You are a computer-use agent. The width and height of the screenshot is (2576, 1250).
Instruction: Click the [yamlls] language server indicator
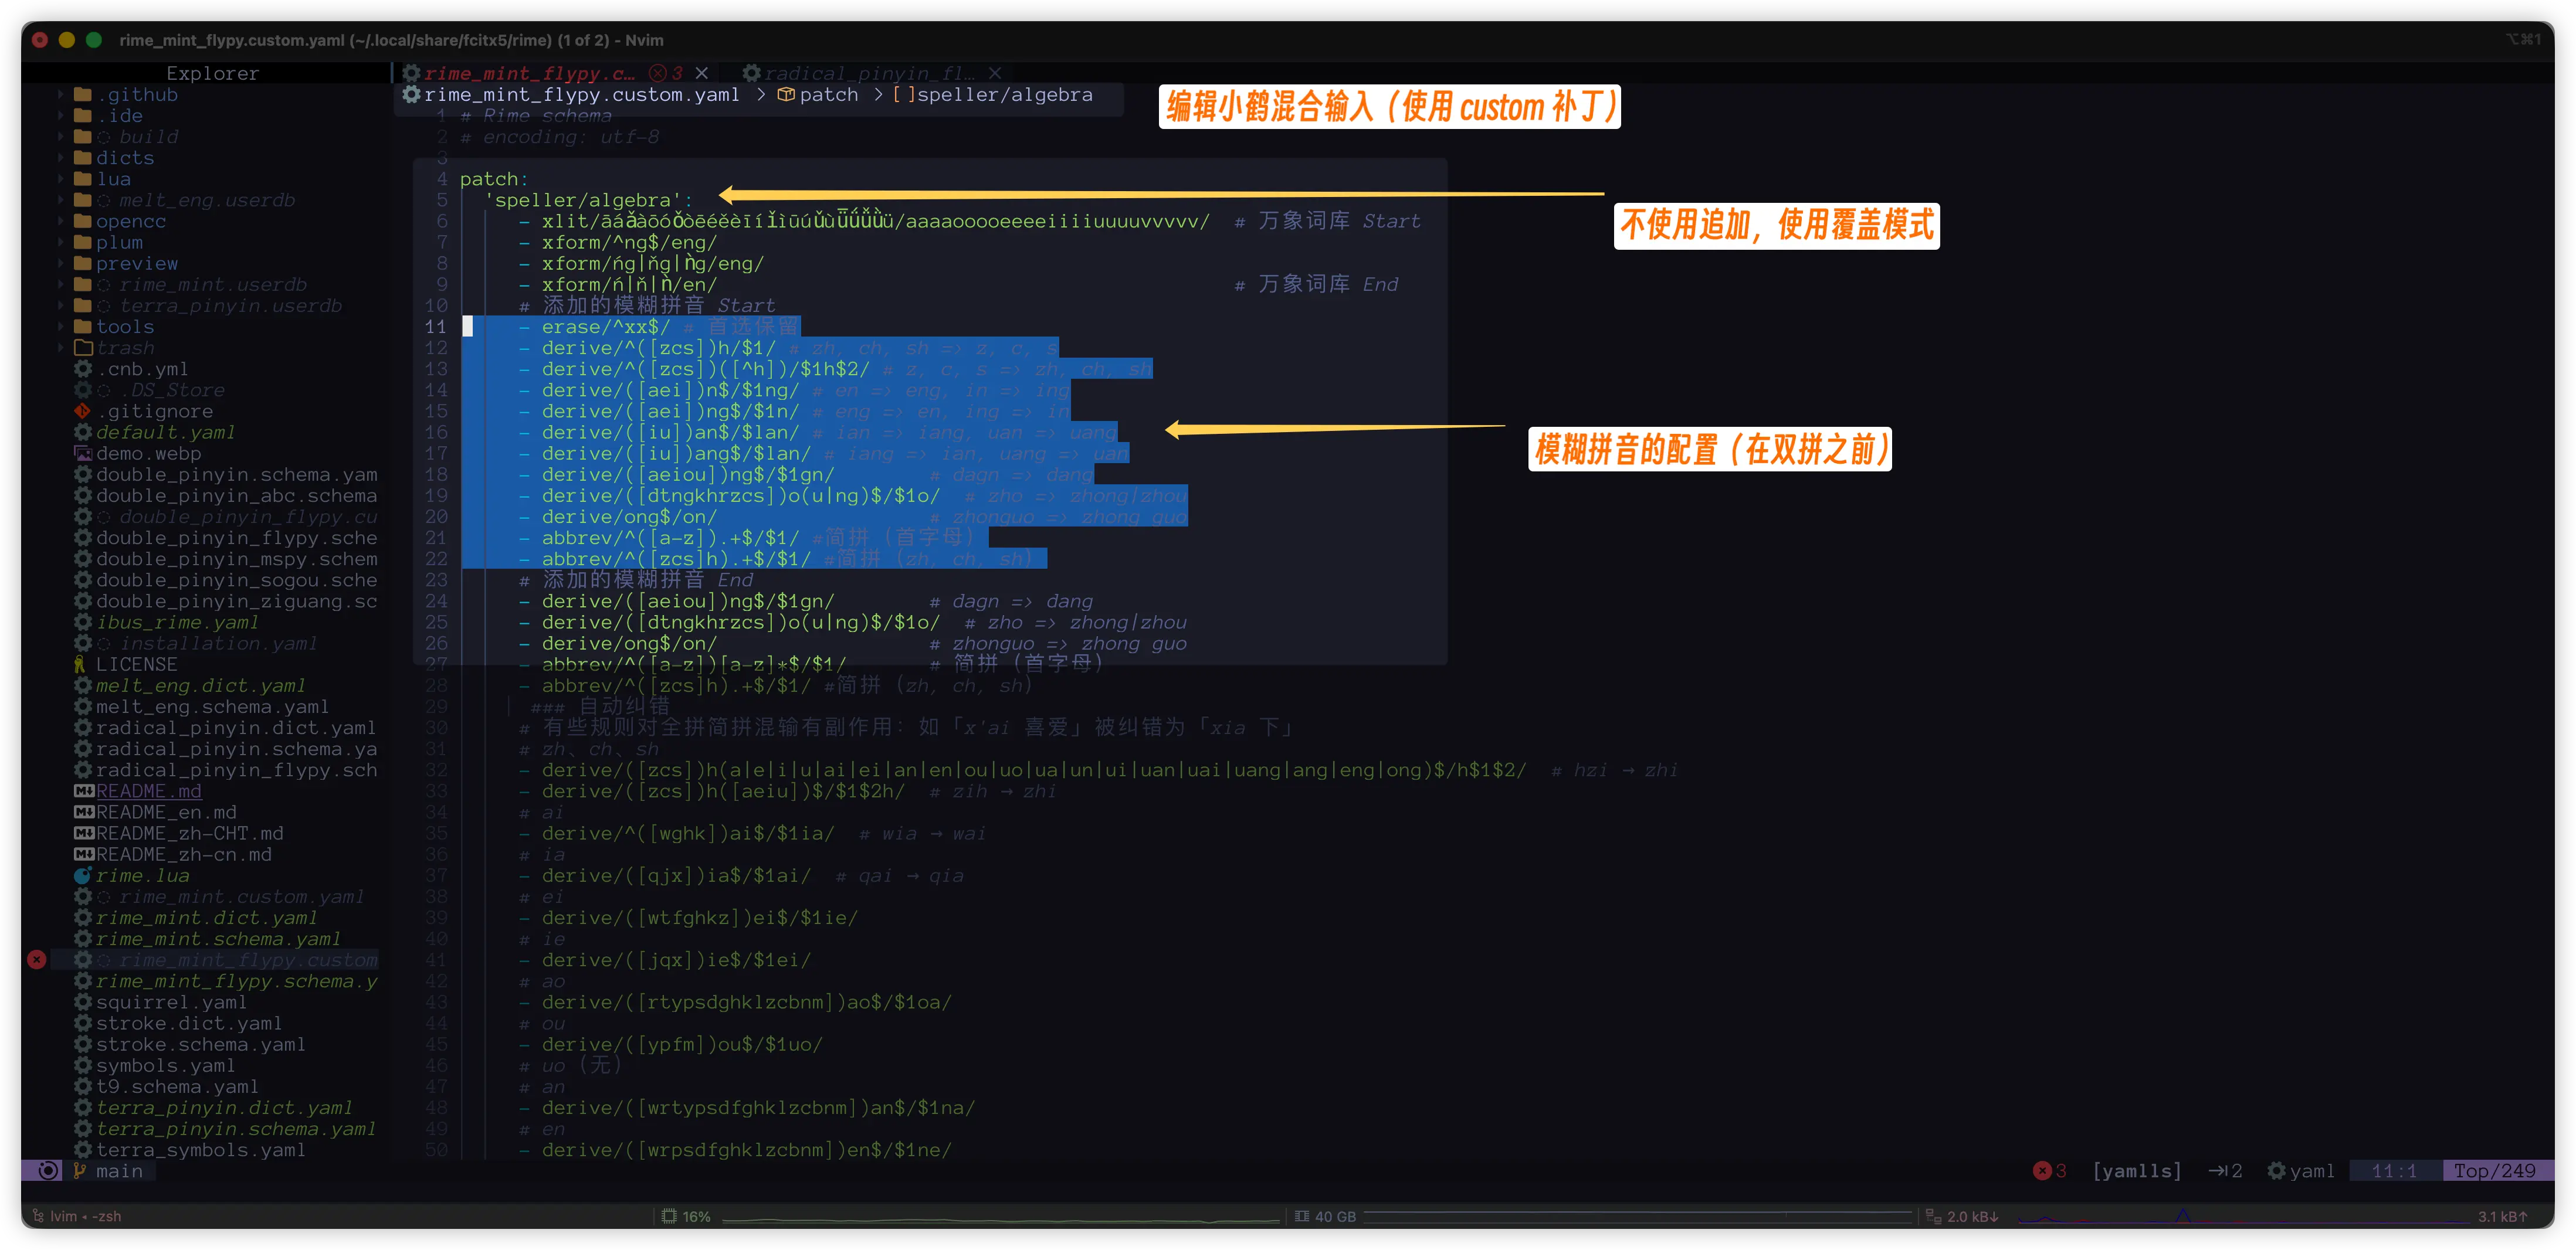click(2137, 1170)
